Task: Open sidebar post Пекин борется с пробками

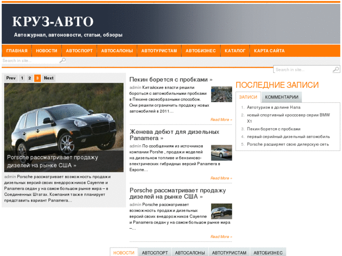Action: (x=273, y=129)
